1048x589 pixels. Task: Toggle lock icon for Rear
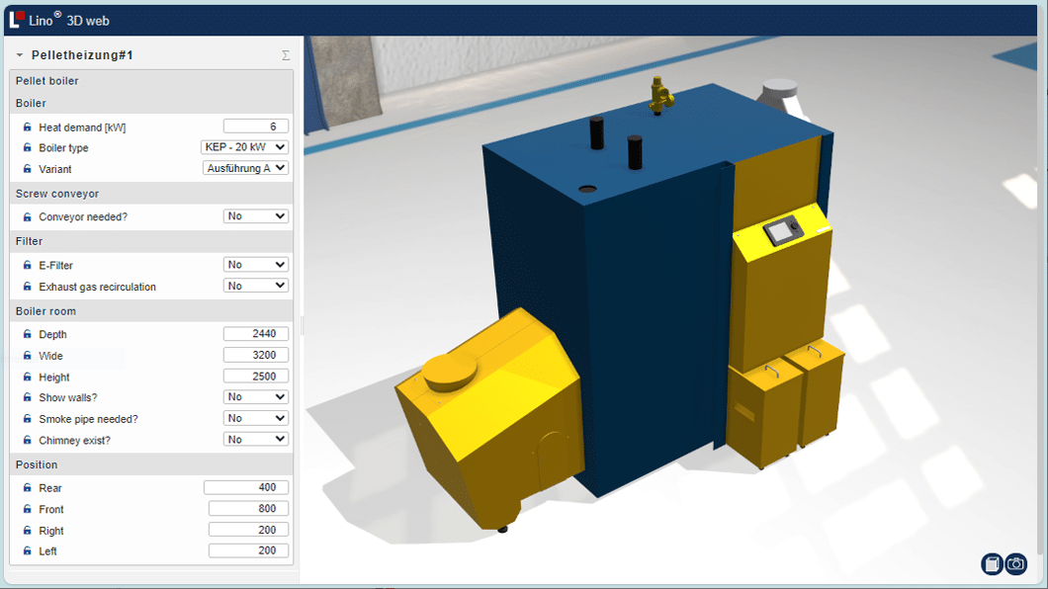click(x=28, y=487)
